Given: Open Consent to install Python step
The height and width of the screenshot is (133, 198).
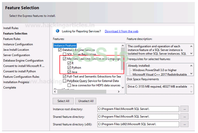Looking at the screenshot, I should coord(20,71).
